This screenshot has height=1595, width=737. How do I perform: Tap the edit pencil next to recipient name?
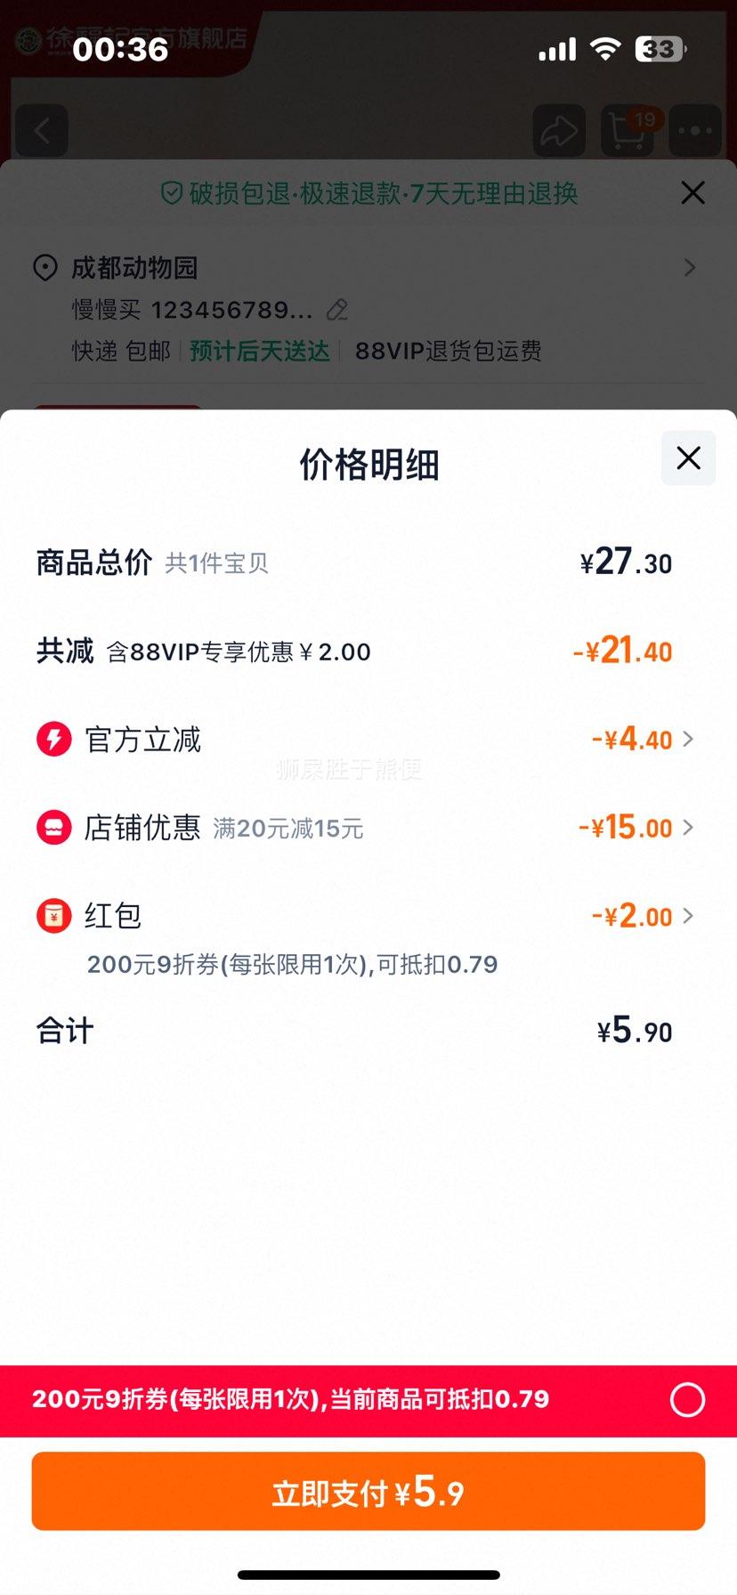pyautogui.click(x=337, y=310)
